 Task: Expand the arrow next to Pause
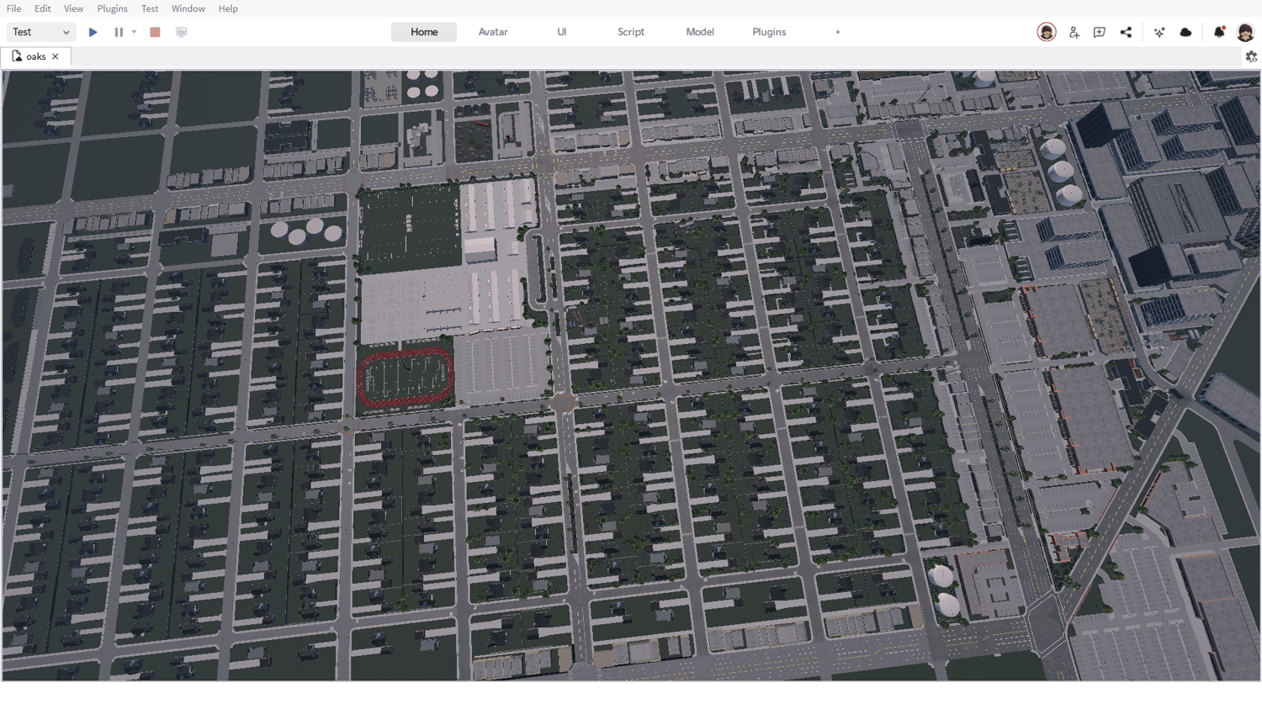point(134,32)
